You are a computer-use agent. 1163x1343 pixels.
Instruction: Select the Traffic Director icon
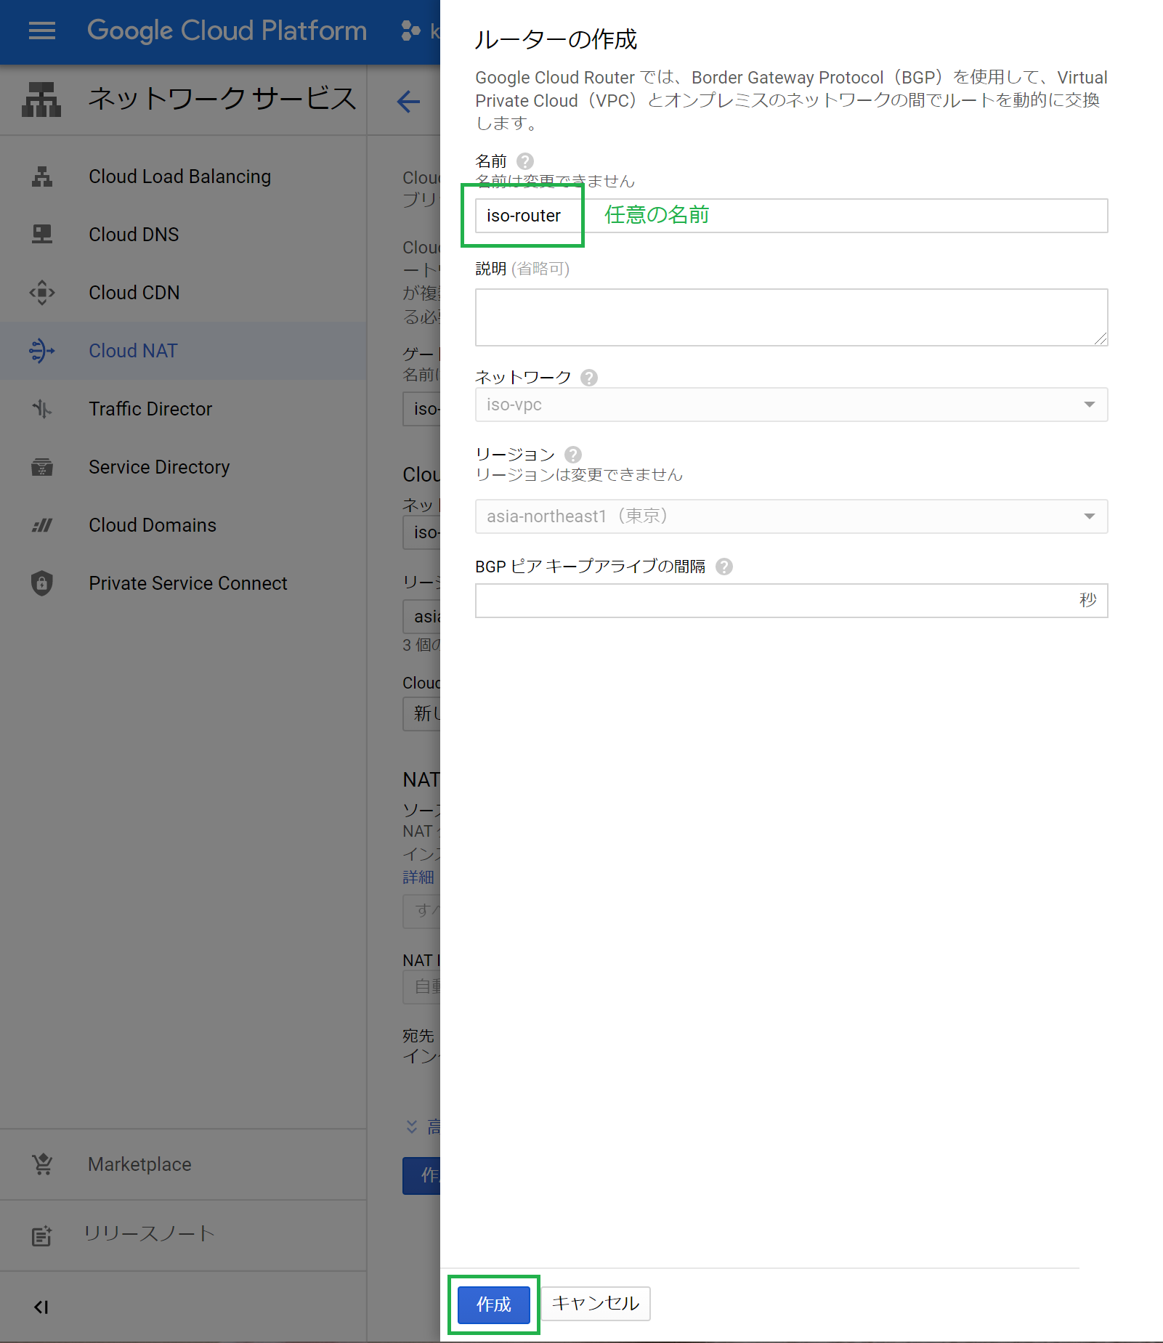point(41,408)
